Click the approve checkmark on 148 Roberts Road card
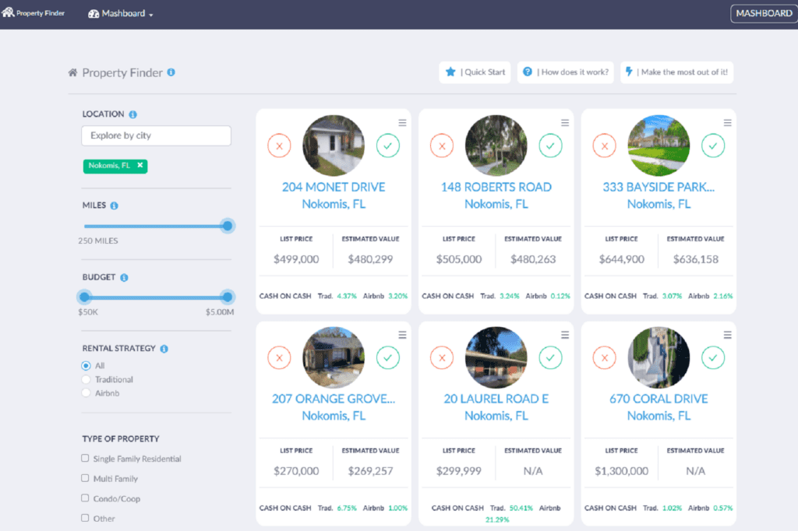Screen dimensions: 798x531 tap(550, 145)
